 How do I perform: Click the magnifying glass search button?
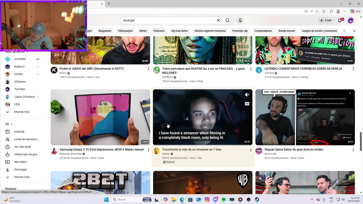coord(227,20)
